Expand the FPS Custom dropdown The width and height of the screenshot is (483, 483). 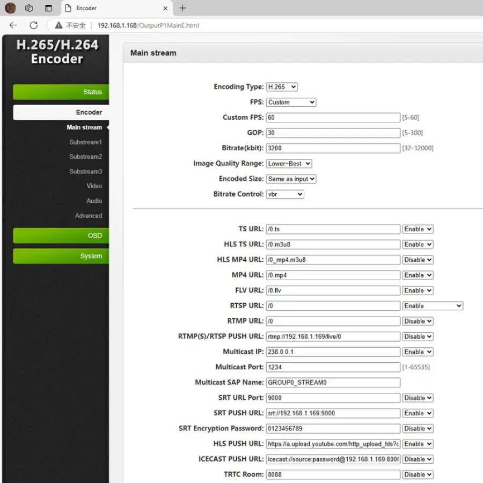291,102
